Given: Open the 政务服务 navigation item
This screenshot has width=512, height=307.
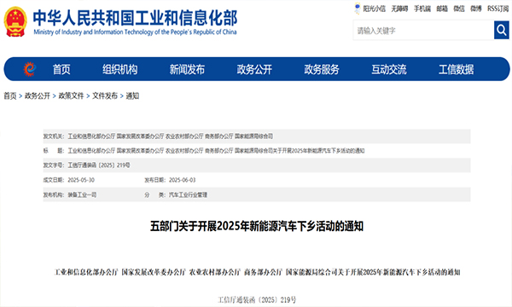Looking at the screenshot, I should (x=322, y=69).
